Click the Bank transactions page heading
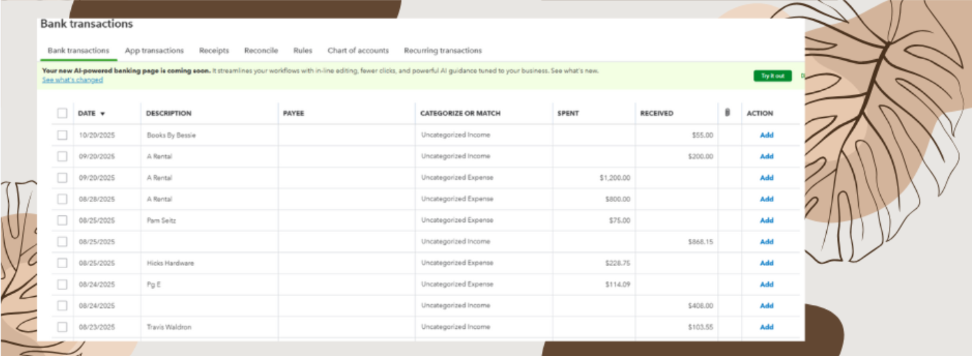The width and height of the screenshot is (972, 356). (x=87, y=24)
